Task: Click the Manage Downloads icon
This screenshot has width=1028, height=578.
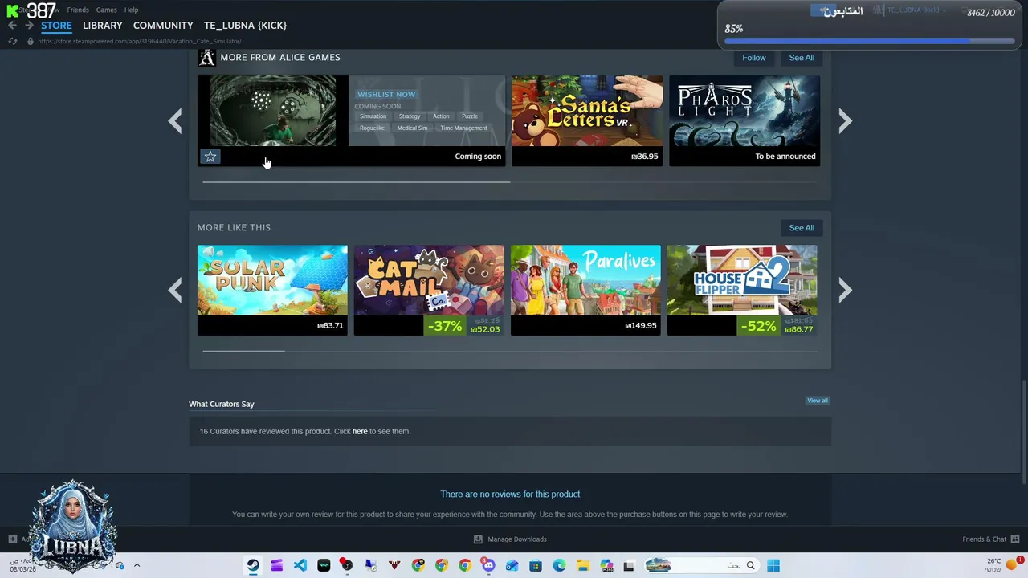Action: click(x=478, y=539)
